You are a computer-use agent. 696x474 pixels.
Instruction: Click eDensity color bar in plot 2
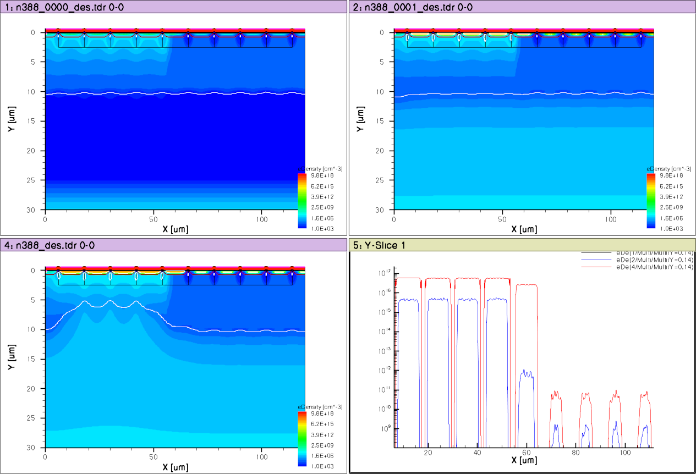[x=651, y=201]
